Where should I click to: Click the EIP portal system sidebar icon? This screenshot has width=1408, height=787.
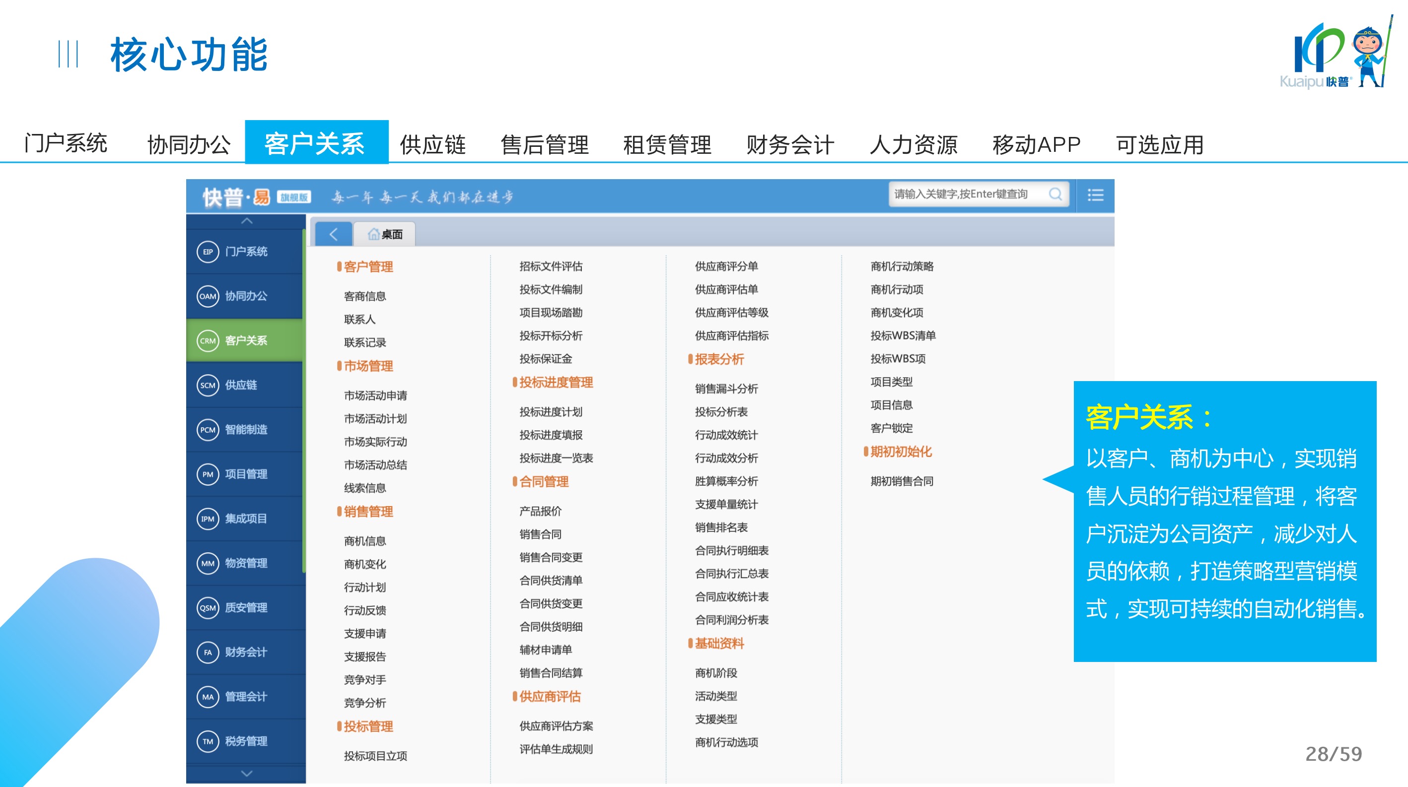point(208,252)
